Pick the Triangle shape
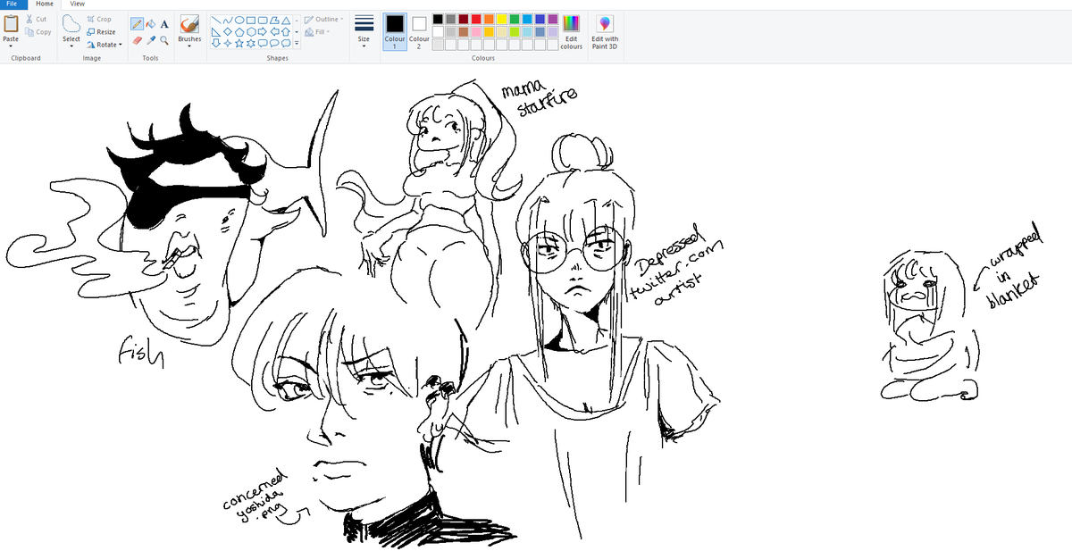1072x551 pixels. point(287,20)
